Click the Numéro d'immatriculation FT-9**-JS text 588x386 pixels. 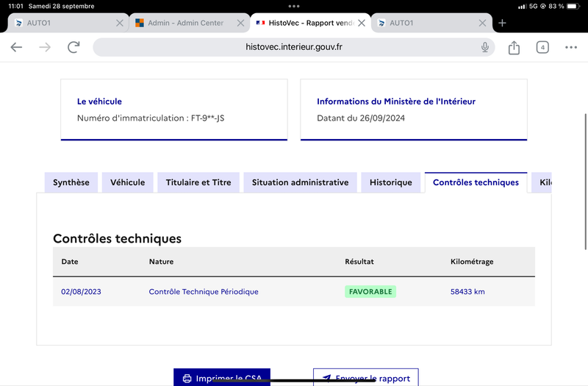tap(151, 118)
